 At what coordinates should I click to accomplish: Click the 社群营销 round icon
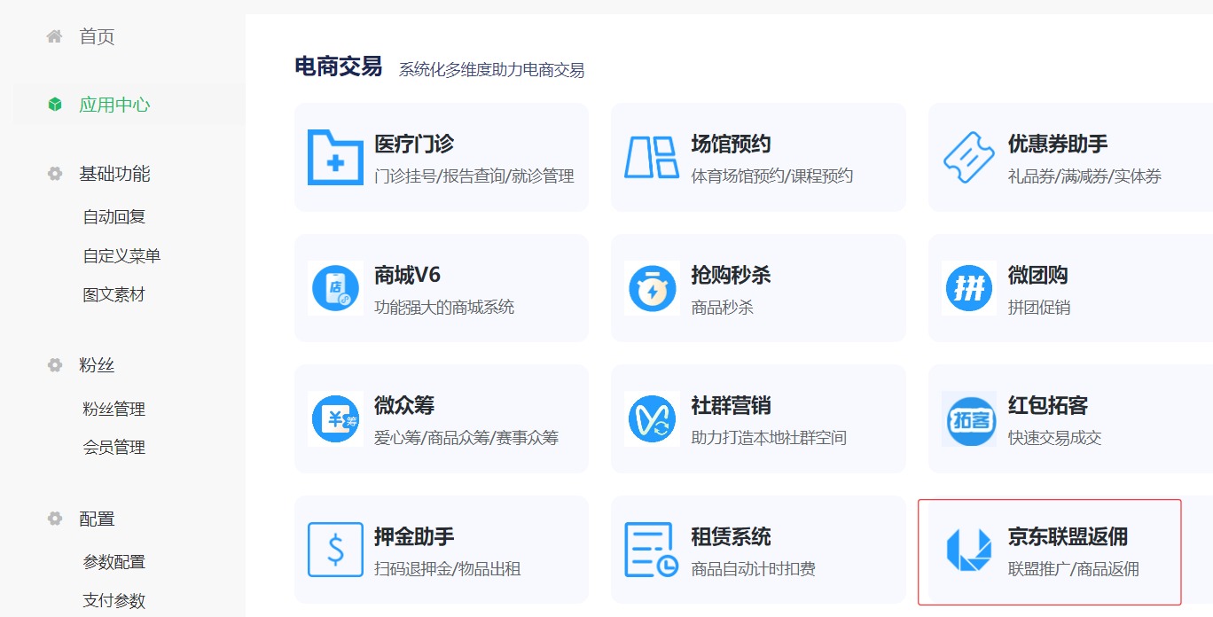(652, 418)
